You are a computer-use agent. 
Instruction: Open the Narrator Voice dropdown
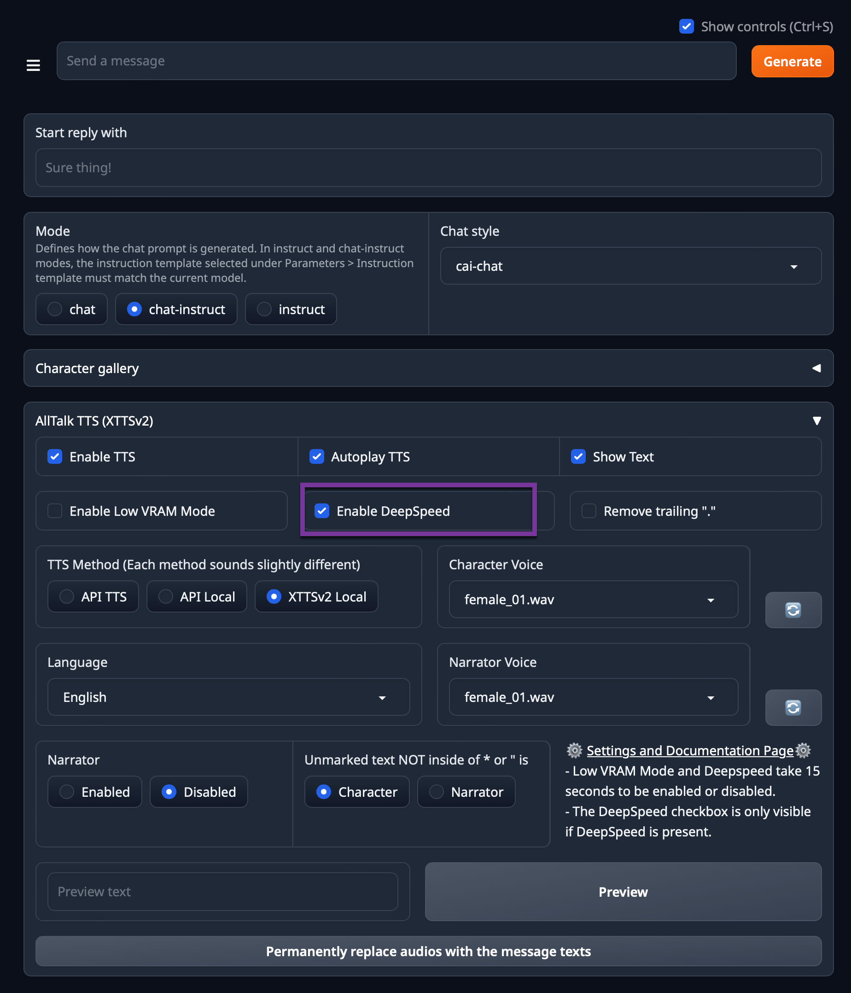[x=593, y=697]
